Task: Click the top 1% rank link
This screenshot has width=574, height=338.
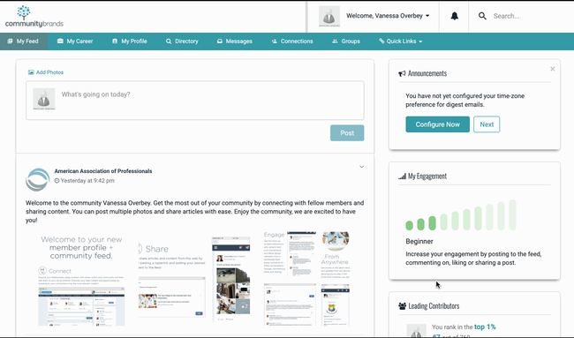Action: pos(485,327)
